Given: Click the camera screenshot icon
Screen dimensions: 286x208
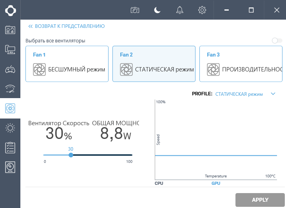Looking at the screenshot, I should coord(135,10).
